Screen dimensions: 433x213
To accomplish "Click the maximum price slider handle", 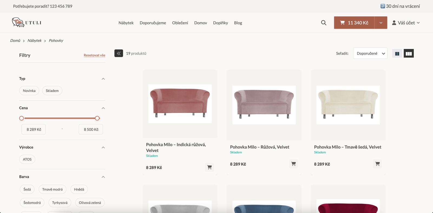I will 97,118.
